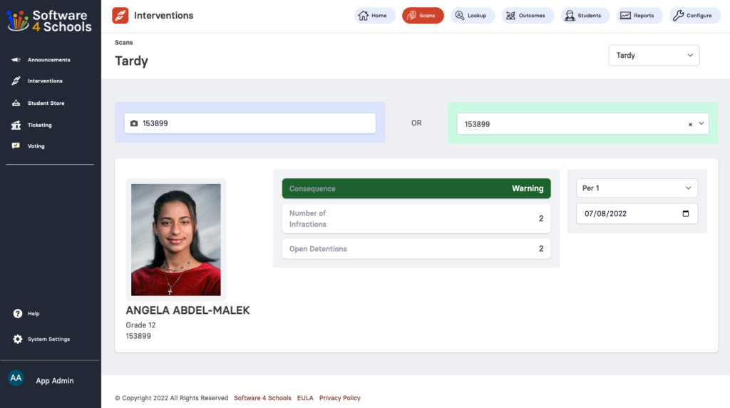Viewport: 730px width, 408px height.
Task: Open the EULA link
Action: [305, 398]
